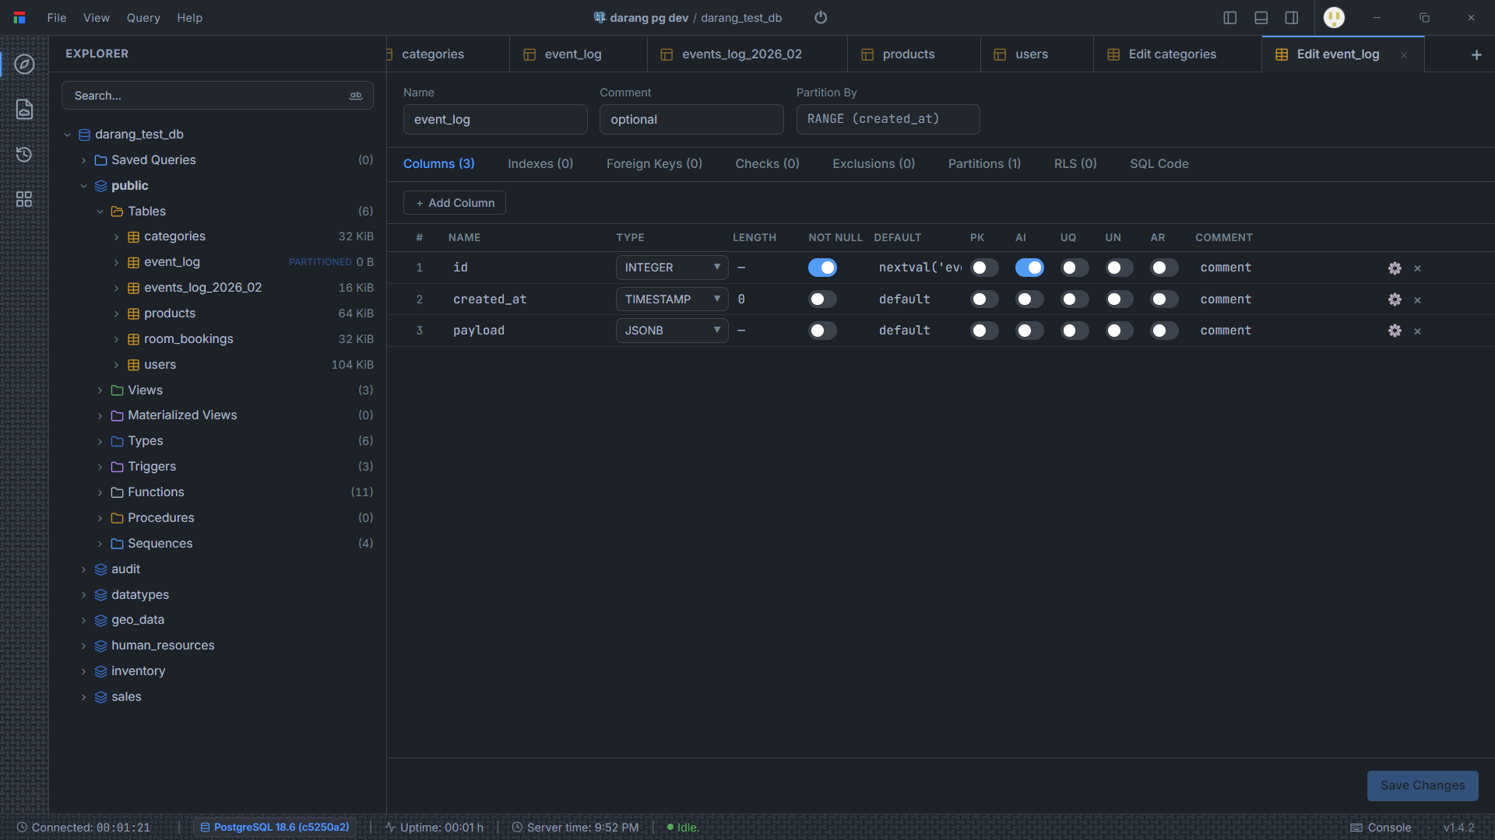Open the saved queries file icon in sidebar

coord(24,109)
